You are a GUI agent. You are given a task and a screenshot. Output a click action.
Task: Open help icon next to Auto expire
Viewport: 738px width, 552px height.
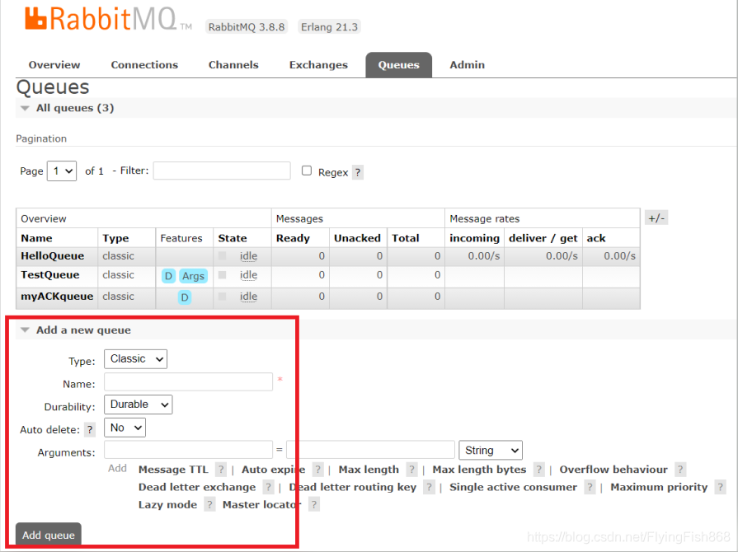tap(318, 470)
